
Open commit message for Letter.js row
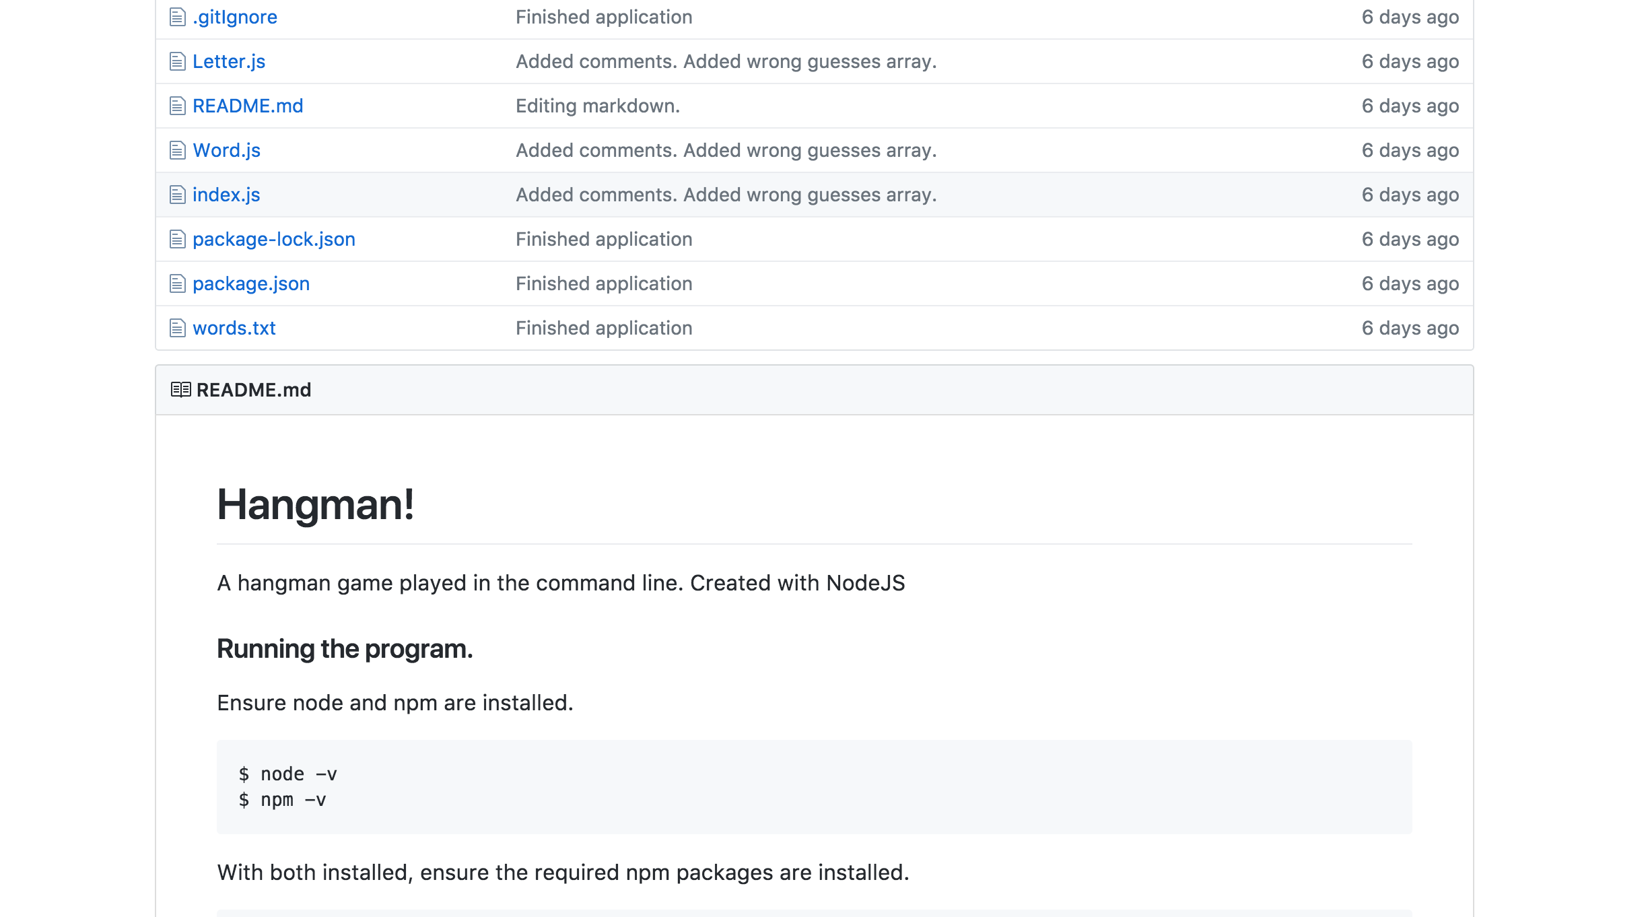[x=726, y=61]
